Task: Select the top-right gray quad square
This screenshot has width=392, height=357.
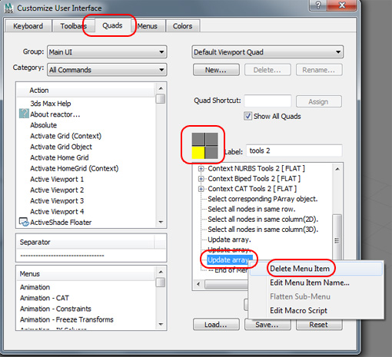Action: coord(212,139)
